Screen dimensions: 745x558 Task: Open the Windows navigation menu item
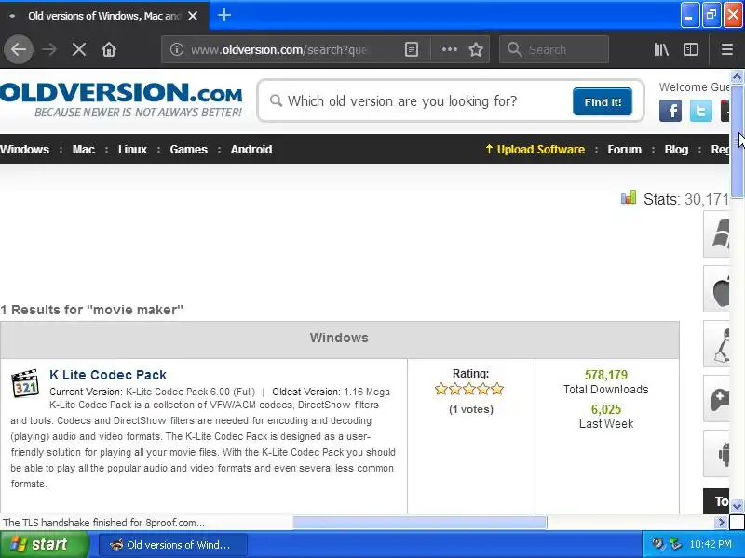point(25,150)
